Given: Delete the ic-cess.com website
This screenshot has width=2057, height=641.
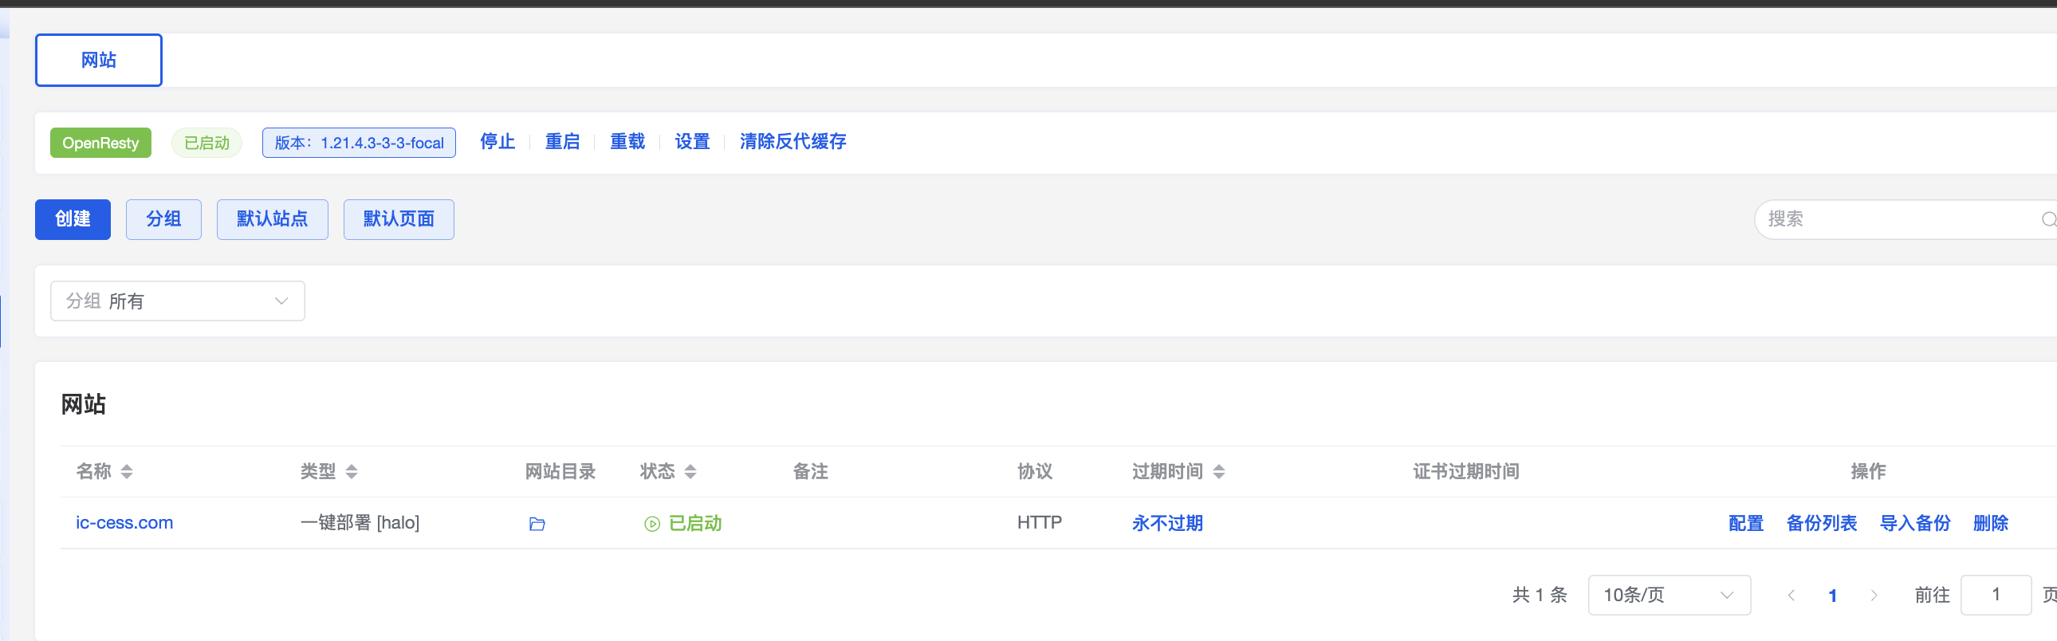Looking at the screenshot, I should tap(1990, 523).
